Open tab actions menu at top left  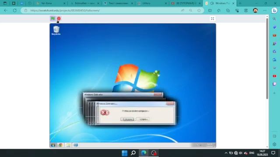[5, 3]
